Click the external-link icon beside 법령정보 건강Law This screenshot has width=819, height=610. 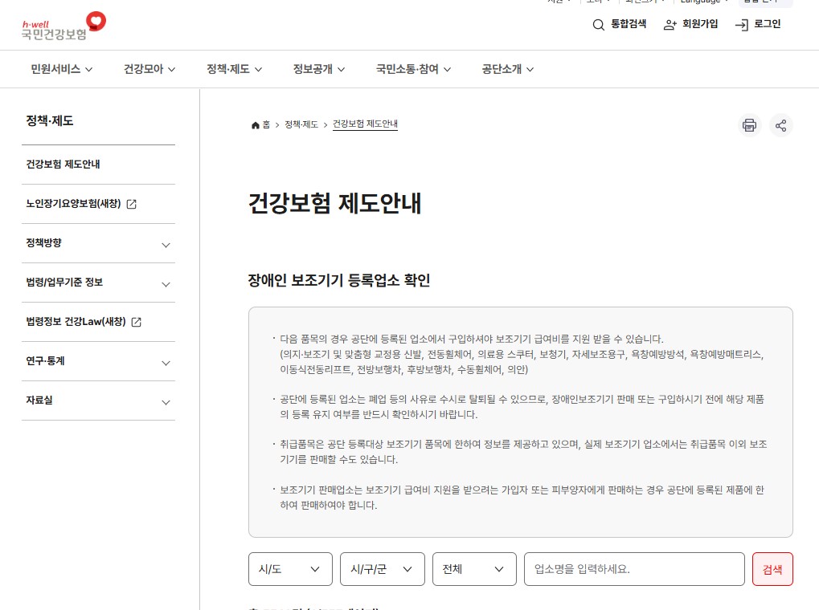pyautogui.click(x=137, y=321)
